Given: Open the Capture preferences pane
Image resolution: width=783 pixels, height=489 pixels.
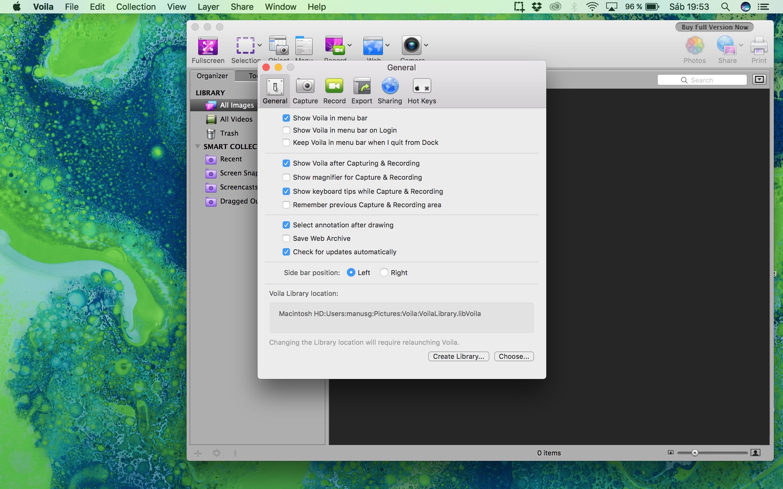Looking at the screenshot, I should [305, 91].
